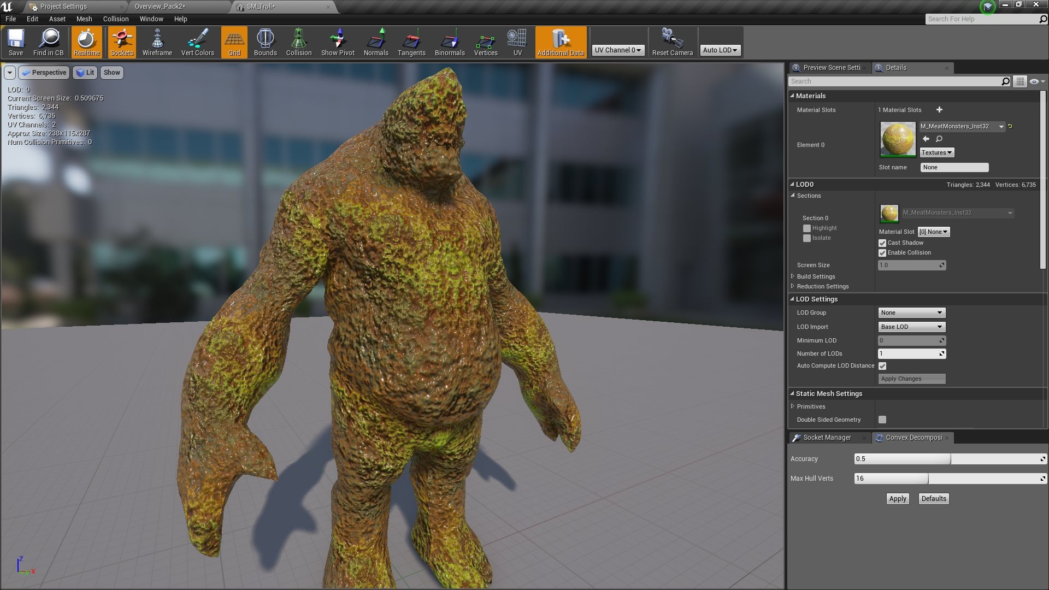1049x590 pixels.
Task: Open the UV Channel selector dropdown
Action: pos(618,50)
